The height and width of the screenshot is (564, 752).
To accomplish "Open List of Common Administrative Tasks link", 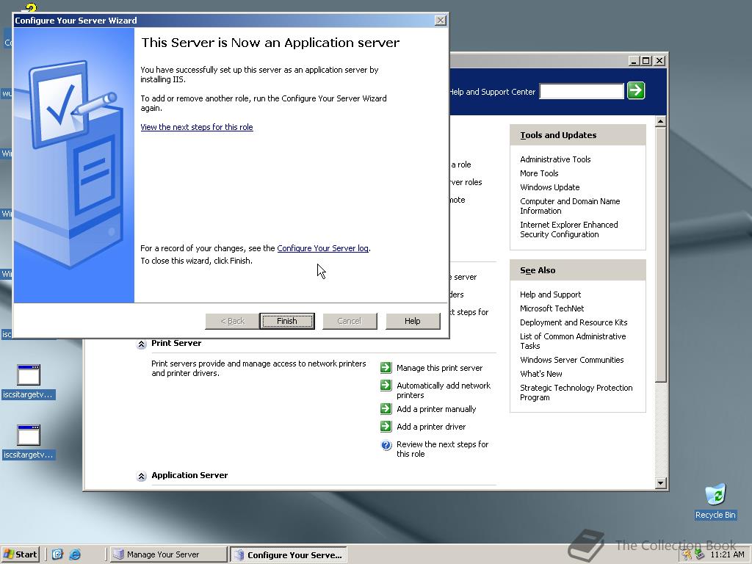I will [x=573, y=341].
